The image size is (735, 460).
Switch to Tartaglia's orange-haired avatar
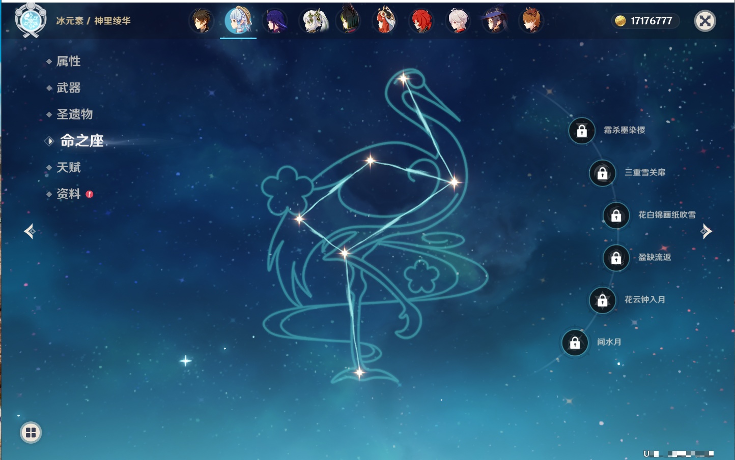point(531,21)
